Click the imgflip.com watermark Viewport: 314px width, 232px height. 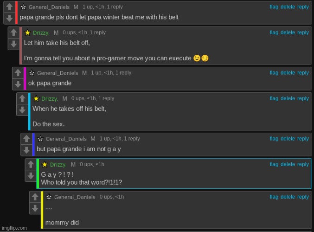(14, 228)
